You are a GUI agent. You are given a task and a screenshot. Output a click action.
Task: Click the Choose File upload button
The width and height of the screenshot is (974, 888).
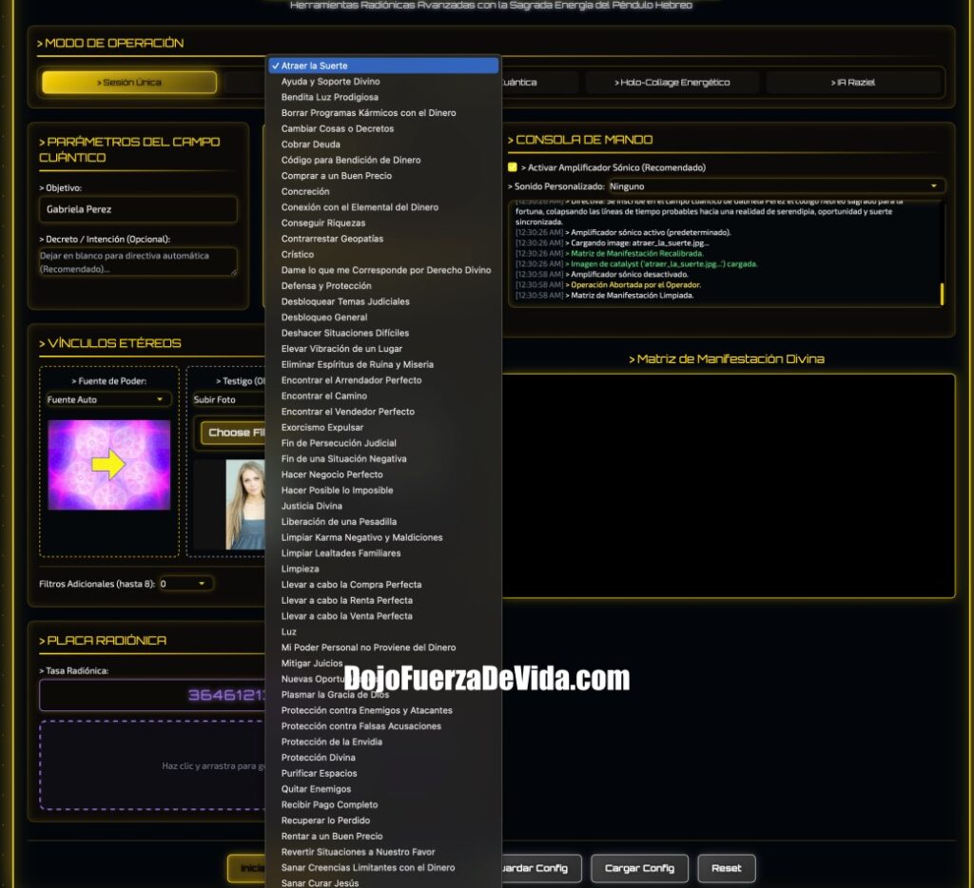(x=234, y=433)
